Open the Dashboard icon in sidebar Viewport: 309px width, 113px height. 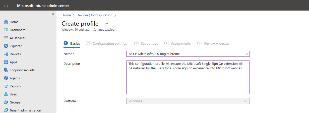6,30
